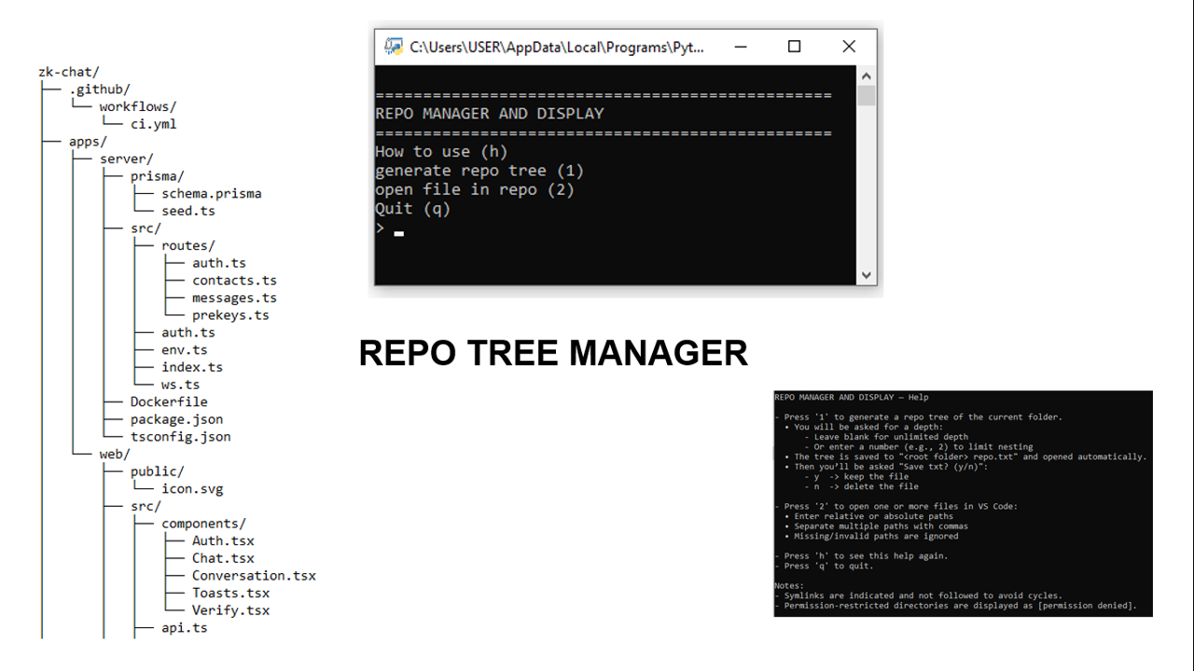Select env.ts in the tree
Image resolution: width=1194 pixels, height=671 pixels.
185,350
